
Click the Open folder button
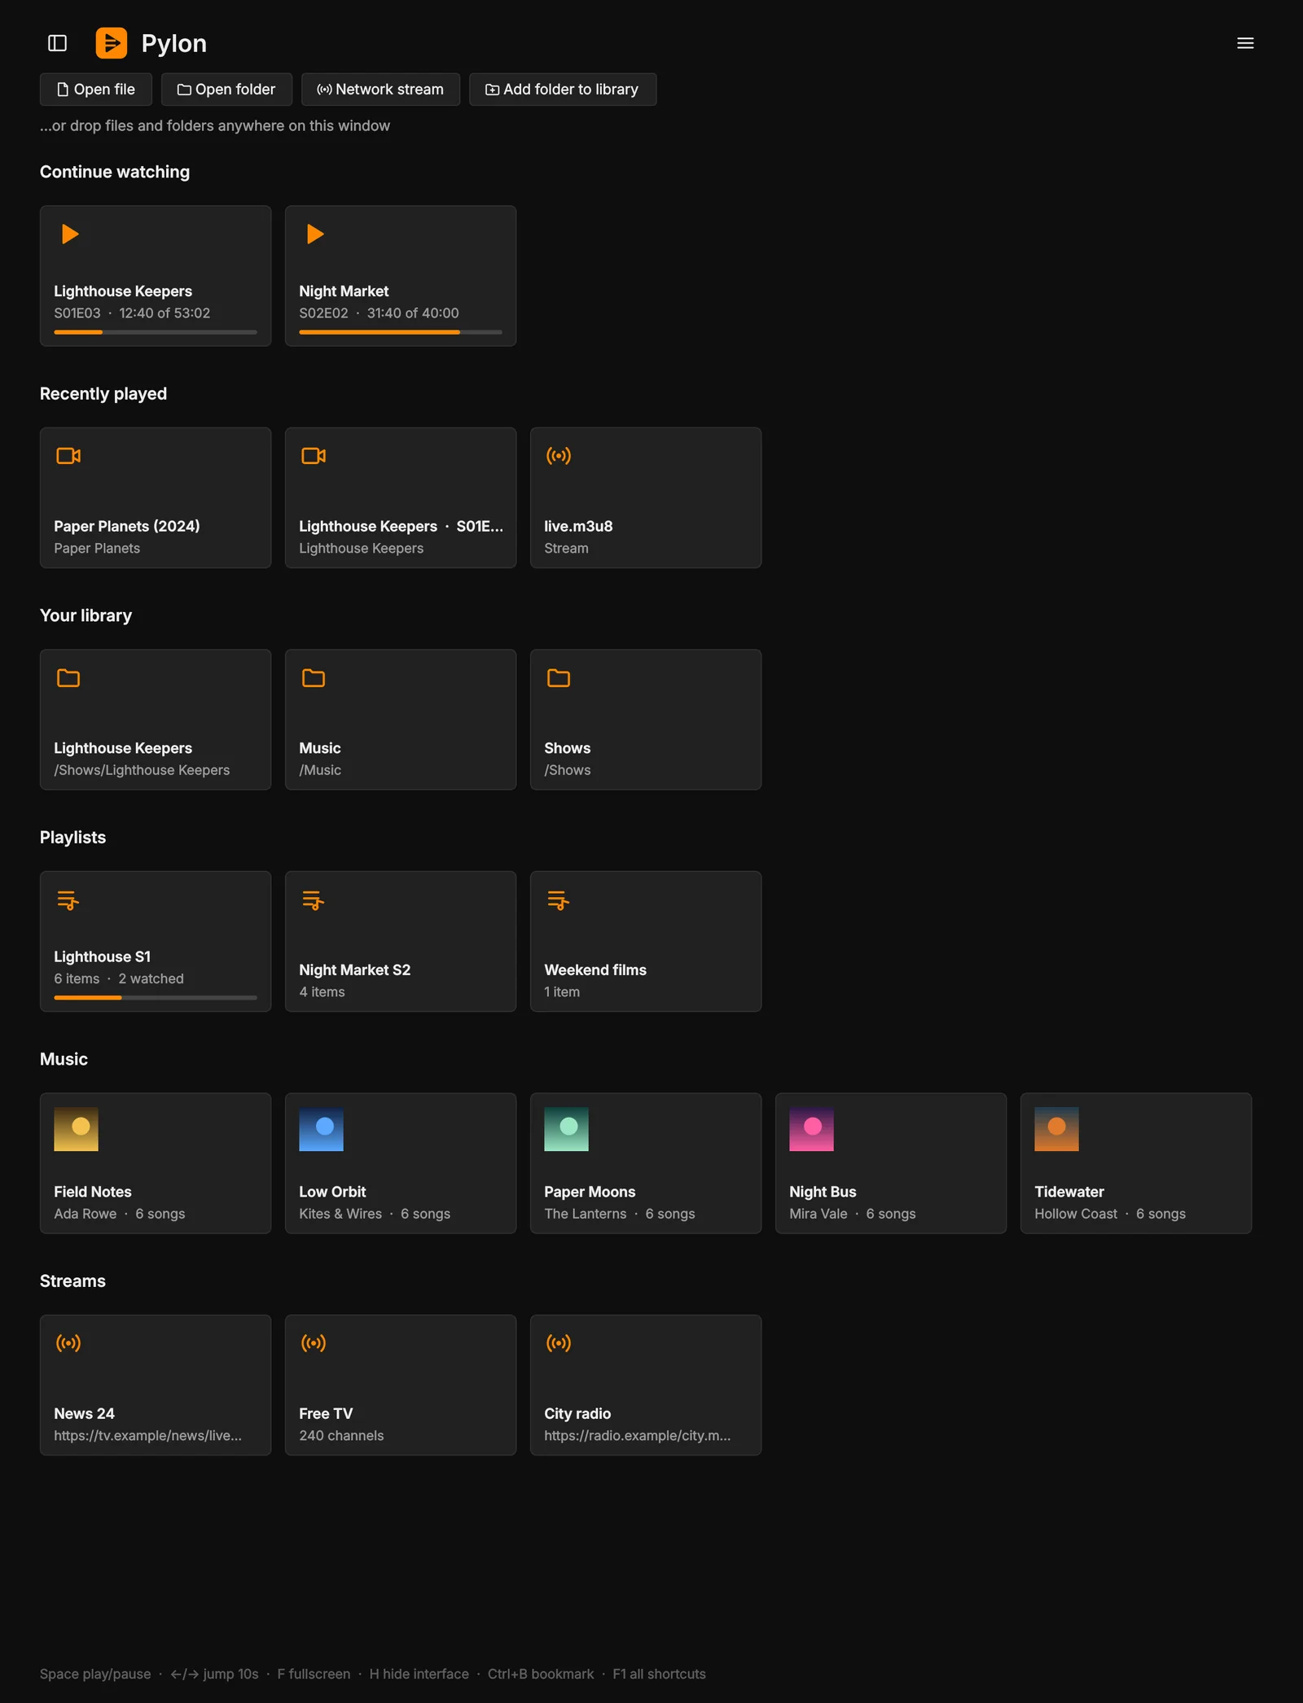click(x=226, y=90)
